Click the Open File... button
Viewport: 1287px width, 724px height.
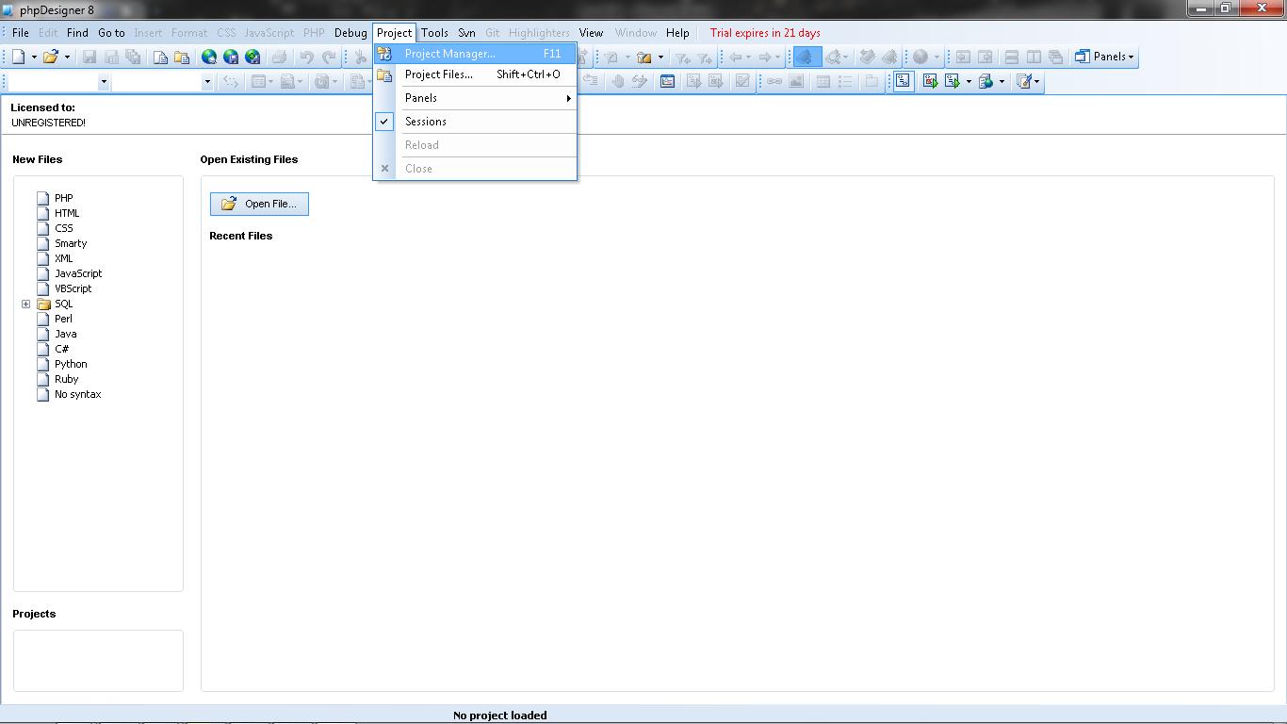tap(259, 204)
